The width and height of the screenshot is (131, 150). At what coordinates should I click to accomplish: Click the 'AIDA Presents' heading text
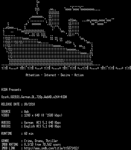pyautogui.click(x=11, y=90)
